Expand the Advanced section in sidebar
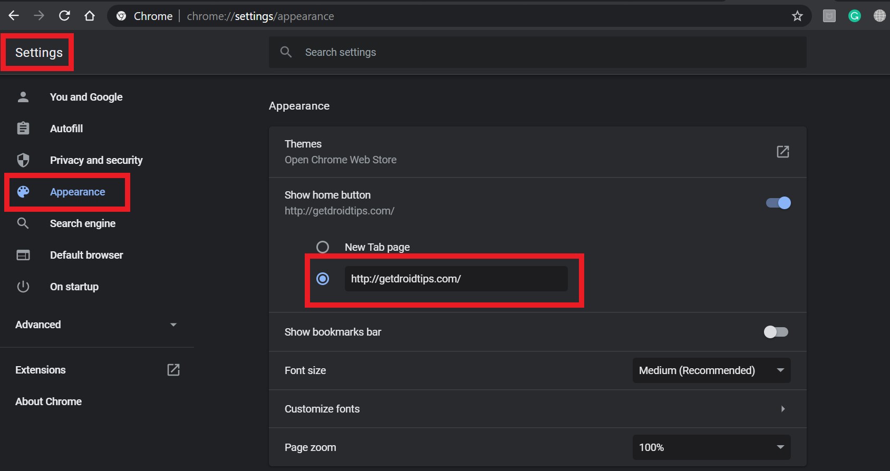This screenshot has width=890, height=471. pos(96,325)
